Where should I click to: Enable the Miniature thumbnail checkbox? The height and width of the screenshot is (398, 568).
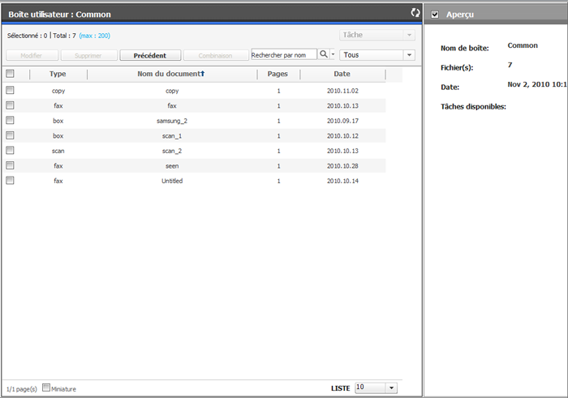pyautogui.click(x=45, y=388)
